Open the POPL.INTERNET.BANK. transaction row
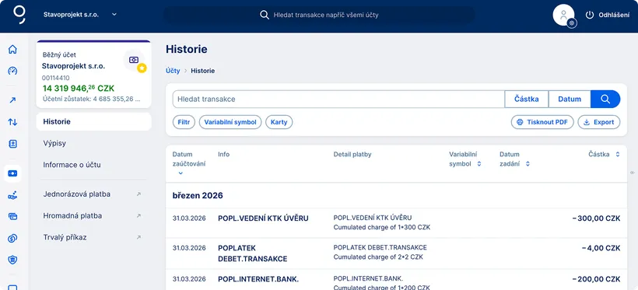This screenshot has height=290, width=638. pyautogui.click(x=396, y=280)
